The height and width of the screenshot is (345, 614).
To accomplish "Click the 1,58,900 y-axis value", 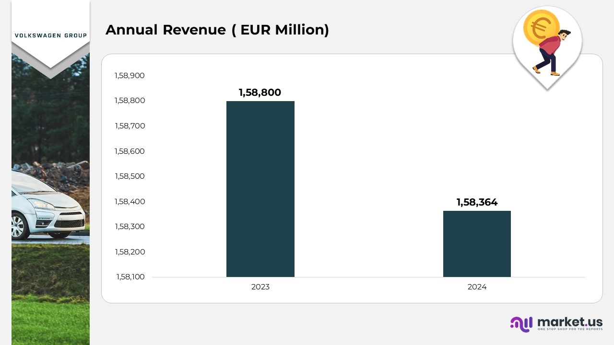I will 129,76.
